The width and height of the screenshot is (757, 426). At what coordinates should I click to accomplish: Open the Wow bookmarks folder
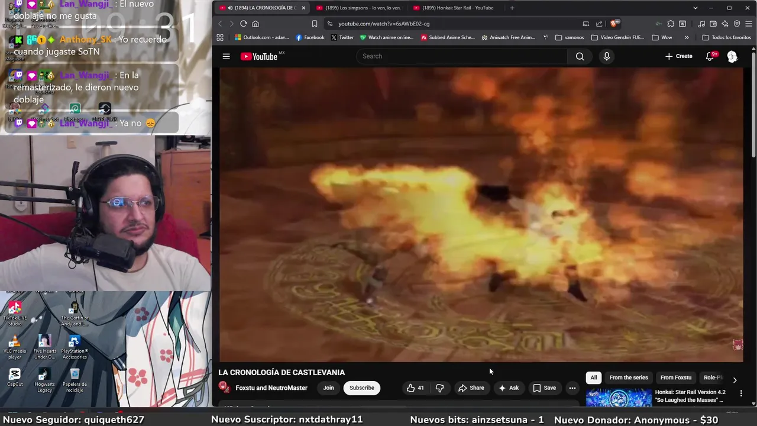[662, 37]
